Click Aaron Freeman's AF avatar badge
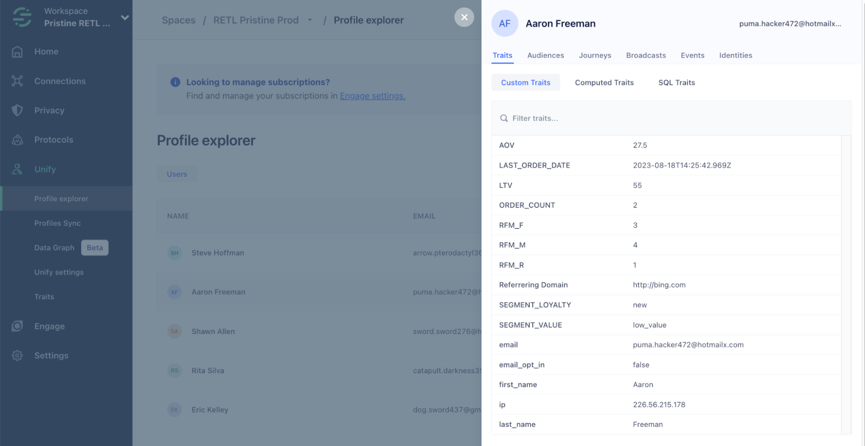This screenshot has height=446, width=865. [x=505, y=24]
